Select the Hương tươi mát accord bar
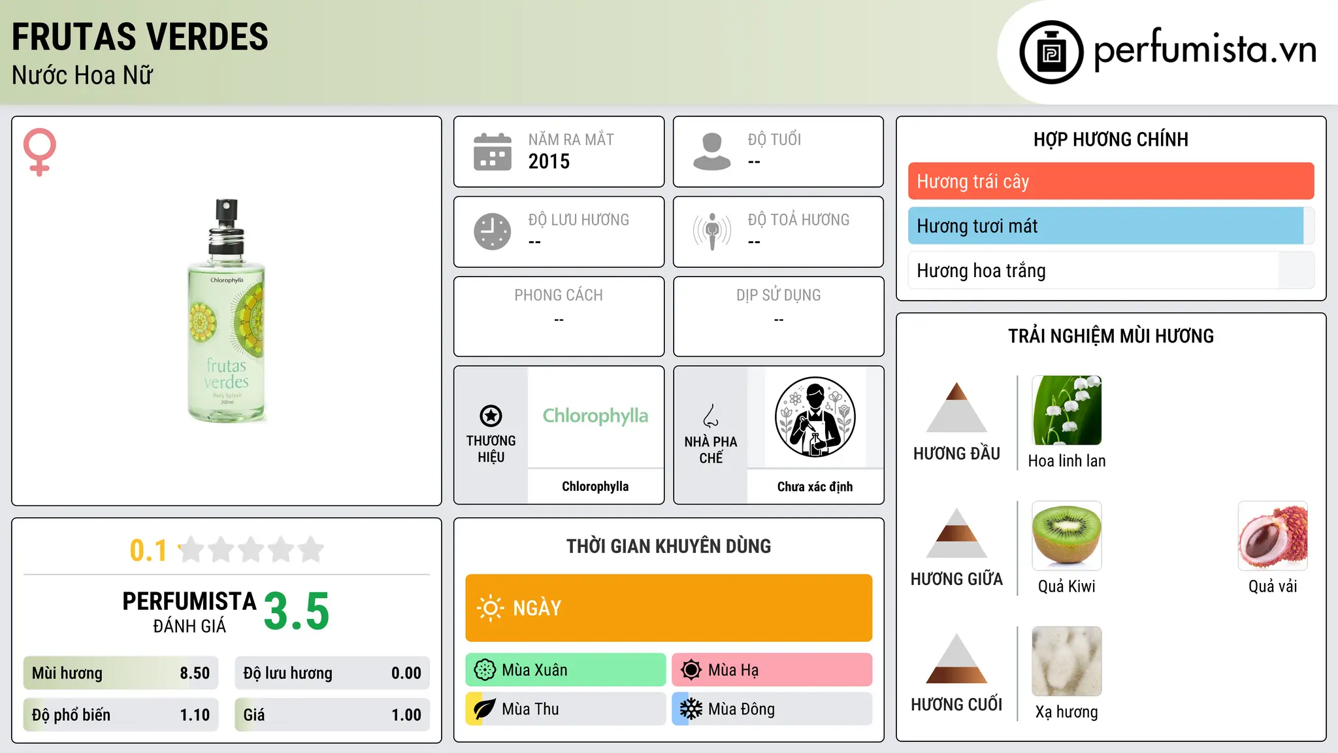1338x753 pixels. [x=1111, y=226]
